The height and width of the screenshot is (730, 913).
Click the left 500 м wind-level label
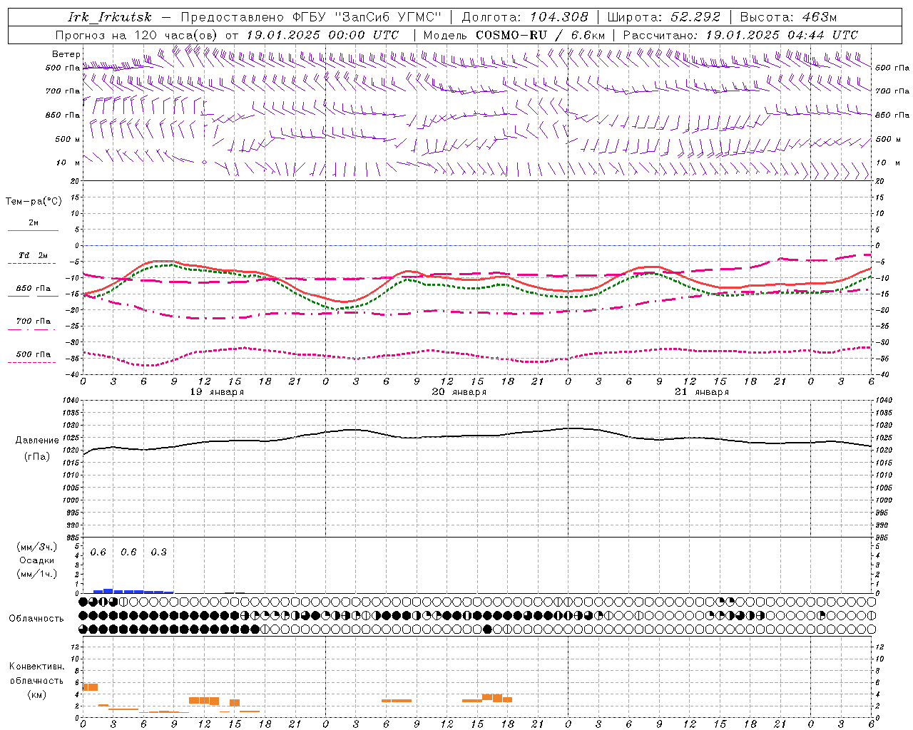pos(68,139)
